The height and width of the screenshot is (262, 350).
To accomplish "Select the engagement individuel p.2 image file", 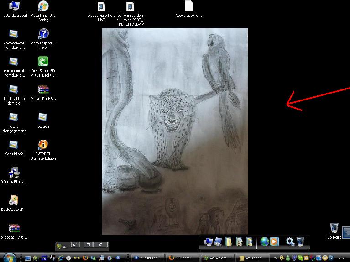I will pos(14,67).
